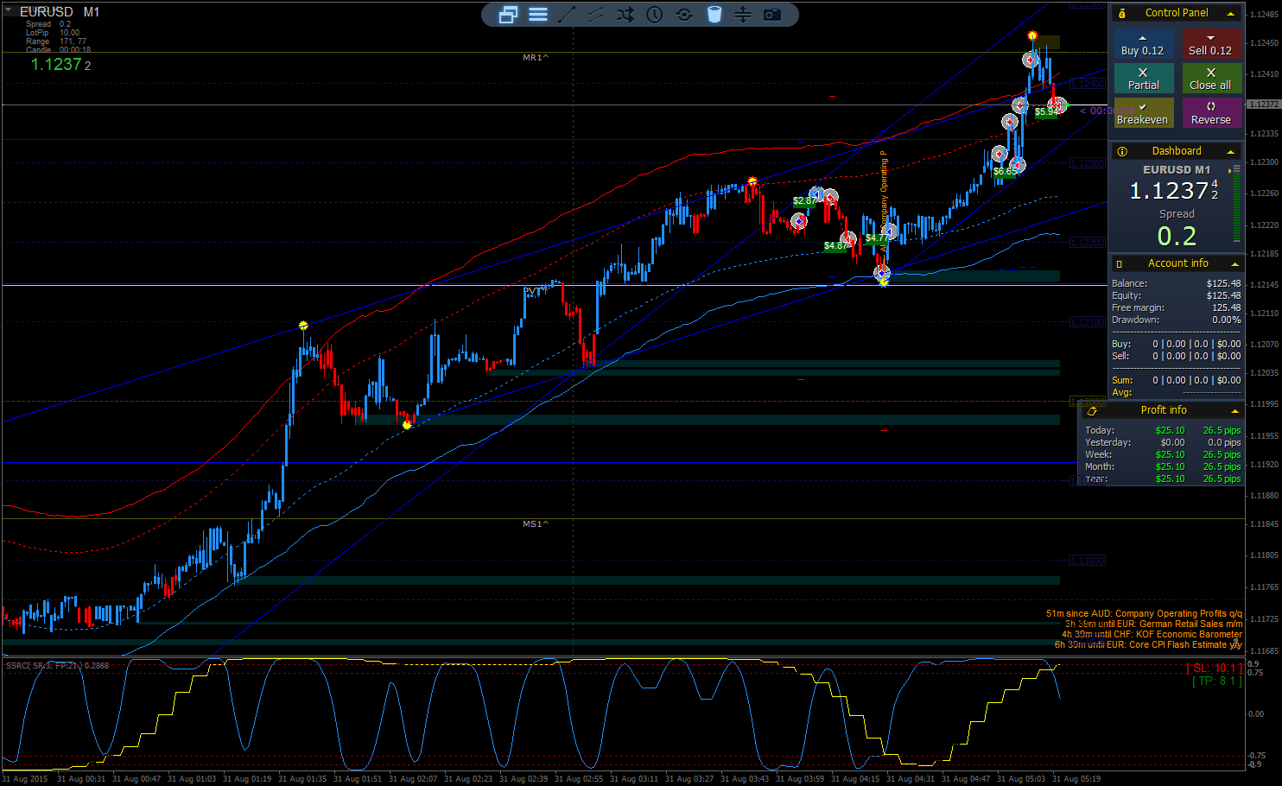This screenshot has width=1282, height=786.
Task: Select the parallel channel lines tool
Action: tap(596, 15)
